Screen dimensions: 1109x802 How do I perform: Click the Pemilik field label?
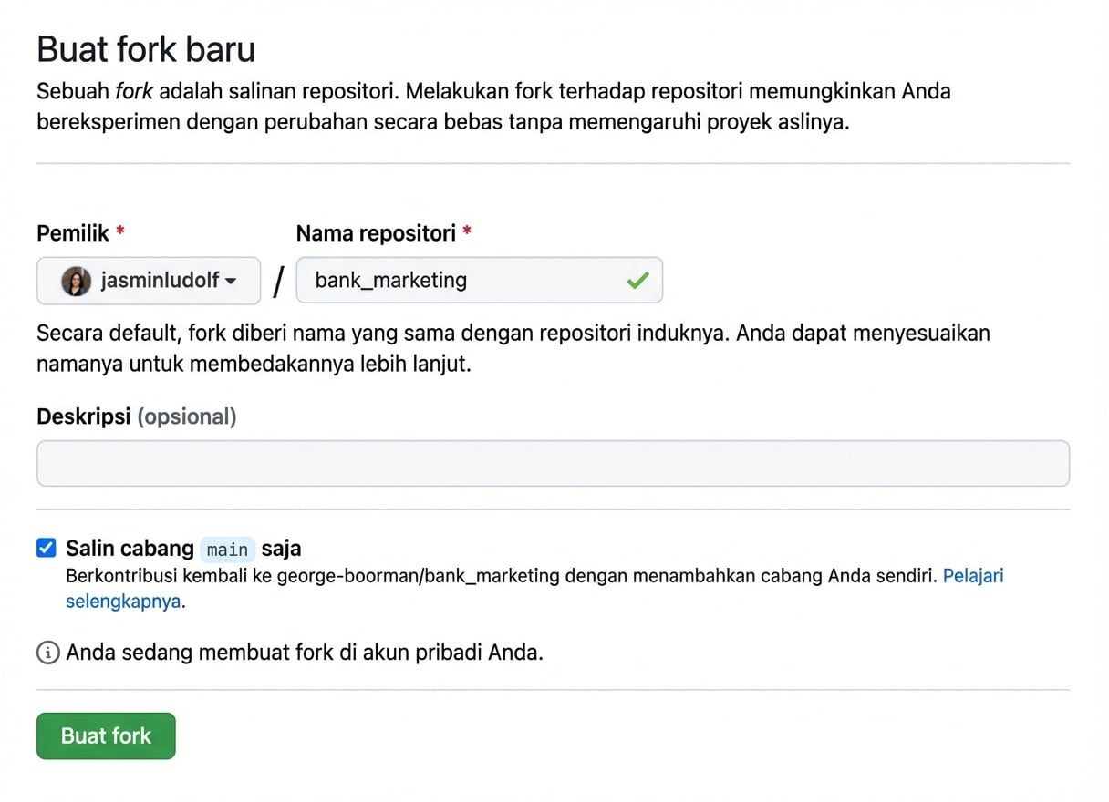(81, 233)
